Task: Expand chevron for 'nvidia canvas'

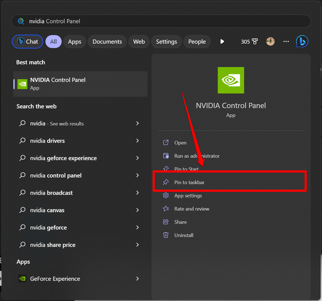Action: [137, 210]
